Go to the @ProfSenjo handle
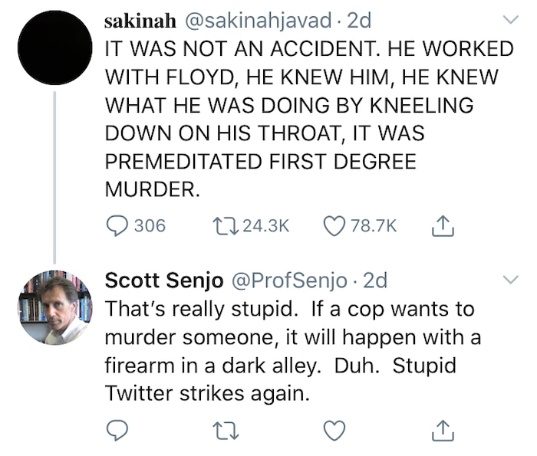This screenshot has height=456, width=537. [290, 280]
